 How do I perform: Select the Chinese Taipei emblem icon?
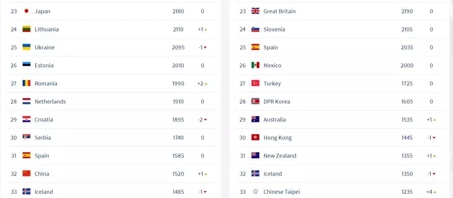click(x=255, y=192)
